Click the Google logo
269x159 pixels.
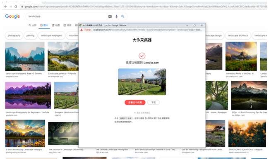(x=12, y=16)
